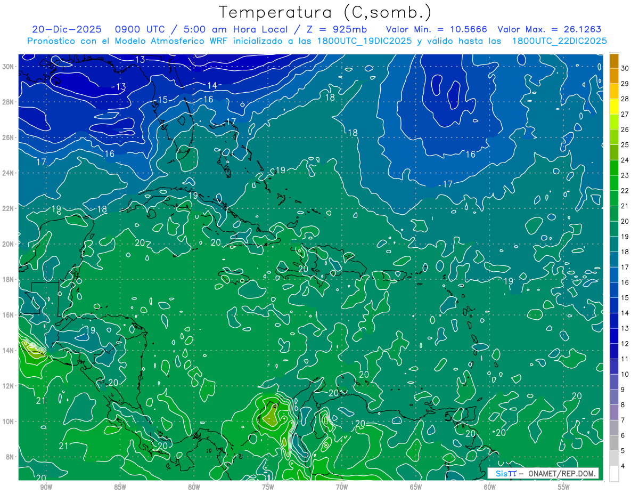The height and width of the screenshot is (494, 639).
Task: Select the 28N latitude axis label
Action: pyautogui.click(x=8, y=102)
